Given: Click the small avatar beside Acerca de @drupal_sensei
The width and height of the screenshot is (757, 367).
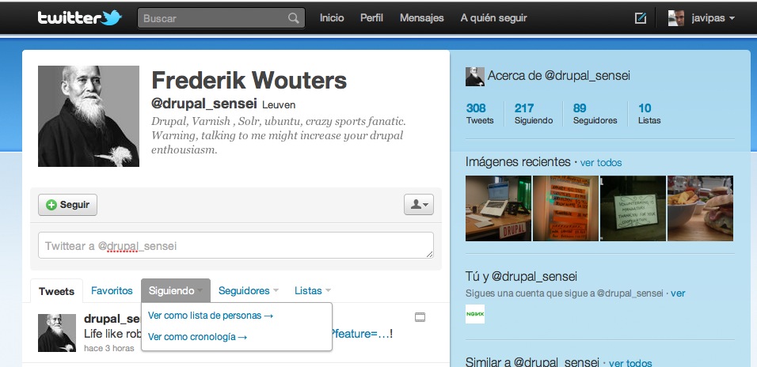Looking at the screenshot, I should tap(474, 77).
